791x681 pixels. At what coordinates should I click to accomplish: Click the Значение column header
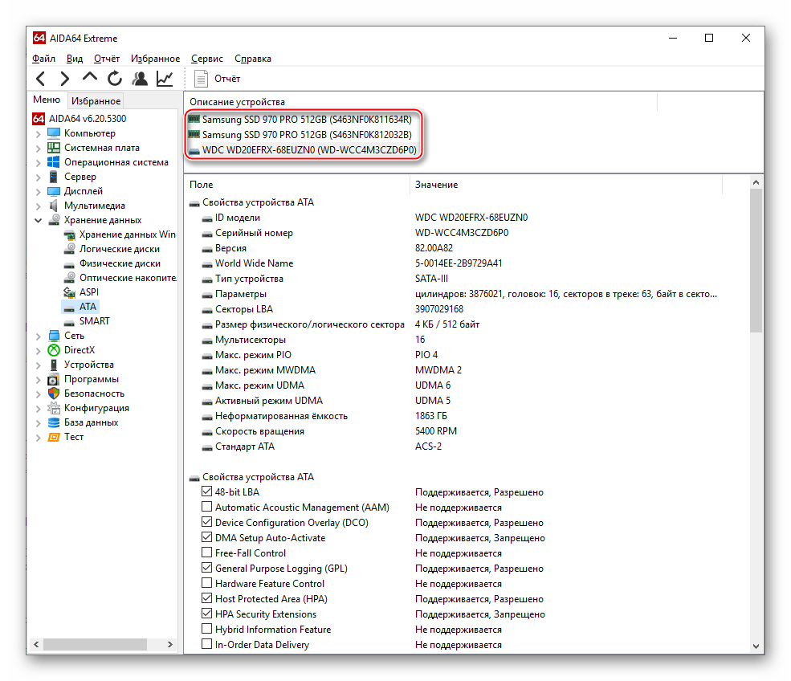(x=436, y=185)
